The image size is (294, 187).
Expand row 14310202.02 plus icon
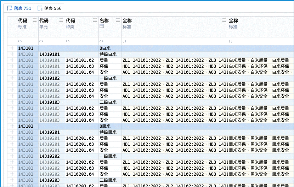pos(12,162)
